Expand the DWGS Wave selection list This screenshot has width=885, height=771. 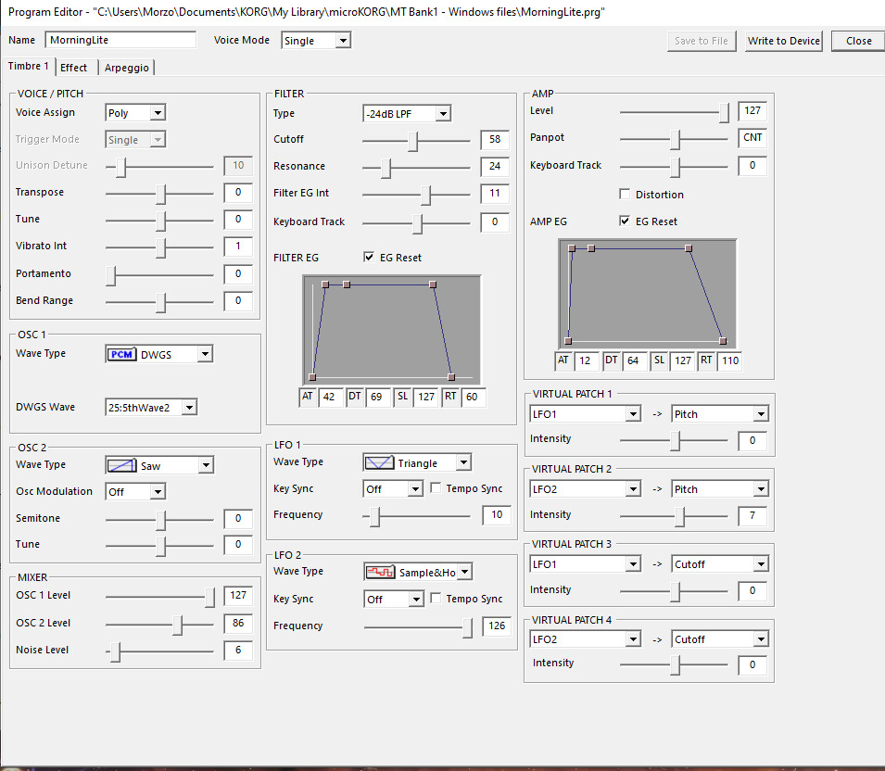pos(190,408)
